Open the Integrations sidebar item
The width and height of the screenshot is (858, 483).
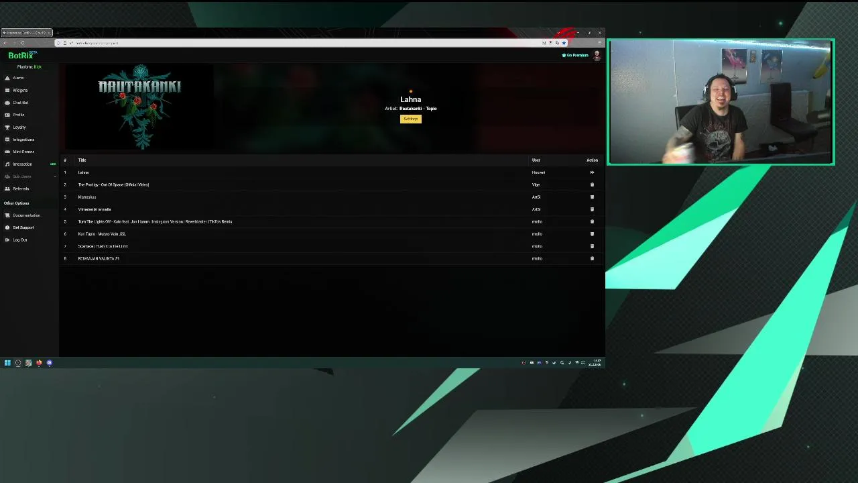23,140
